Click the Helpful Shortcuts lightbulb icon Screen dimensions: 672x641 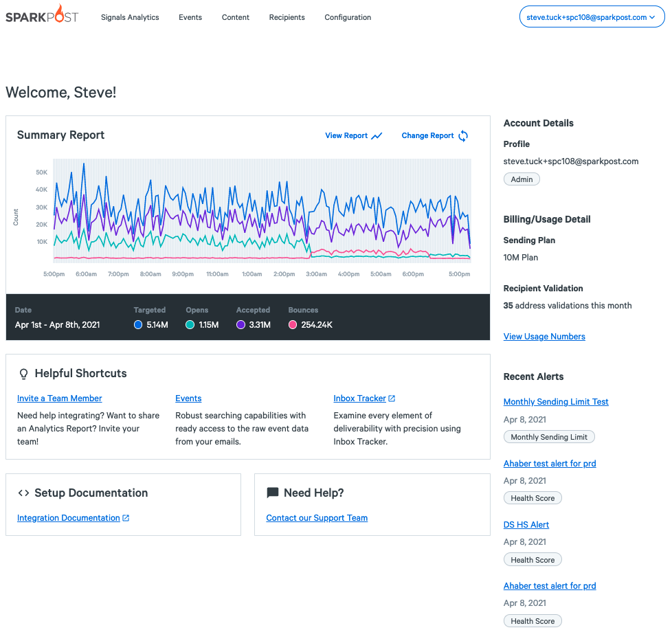tap(23, 374)
